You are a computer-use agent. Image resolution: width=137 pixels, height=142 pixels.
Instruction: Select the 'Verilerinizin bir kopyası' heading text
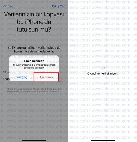pyautogui.click(x=34, y=22)
